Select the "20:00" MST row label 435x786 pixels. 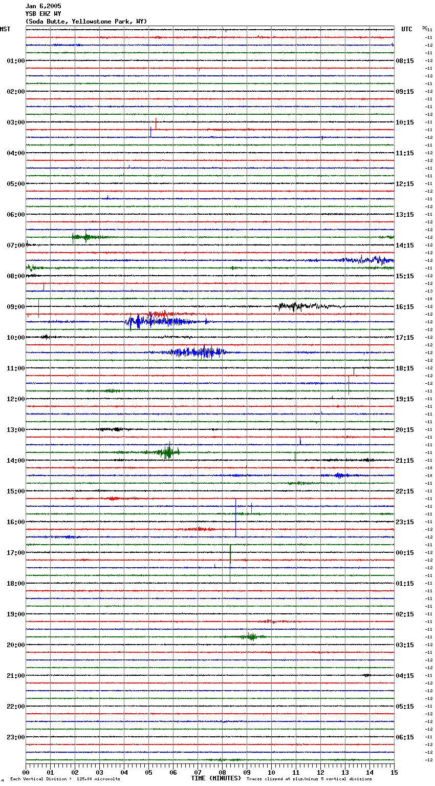click(x=16, y=645)
